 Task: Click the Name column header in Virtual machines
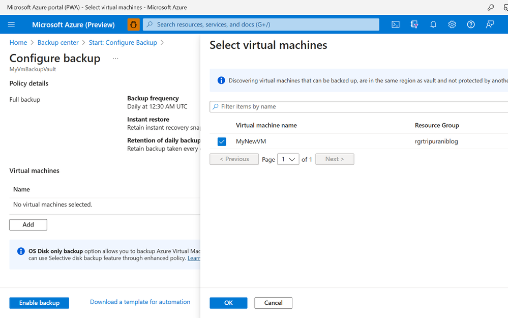tap(21, 189)
